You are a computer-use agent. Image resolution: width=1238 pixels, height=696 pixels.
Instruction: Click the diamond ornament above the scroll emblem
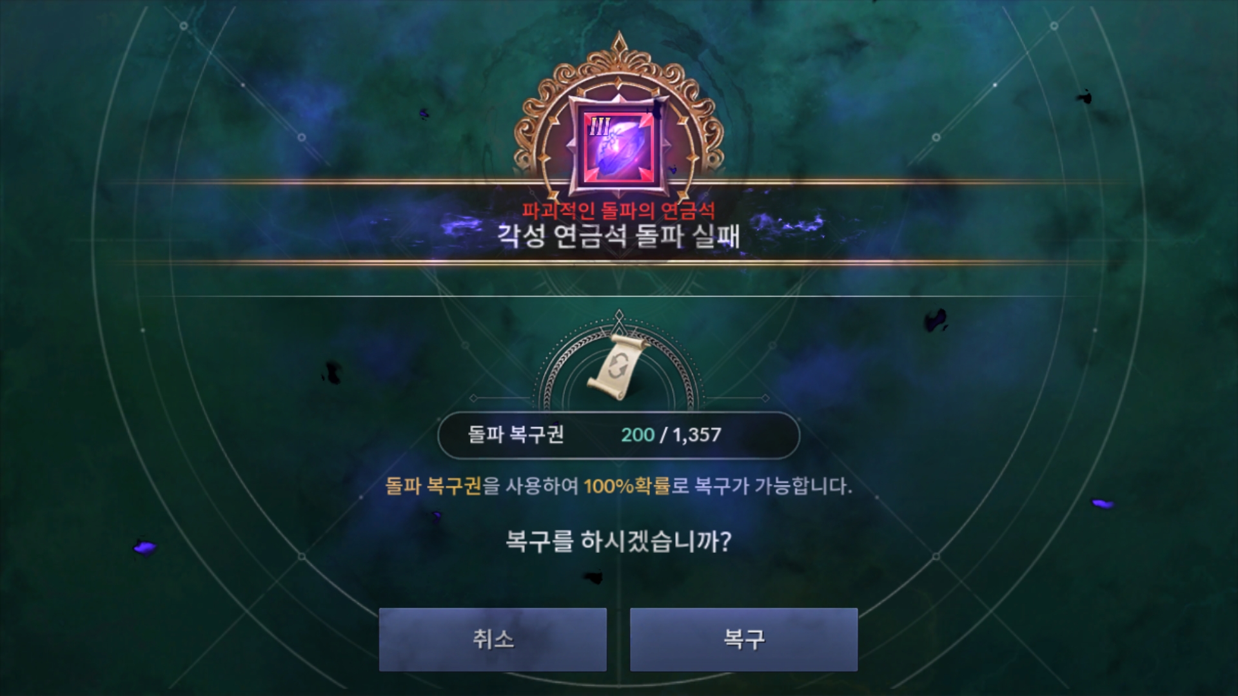(619, 317)
